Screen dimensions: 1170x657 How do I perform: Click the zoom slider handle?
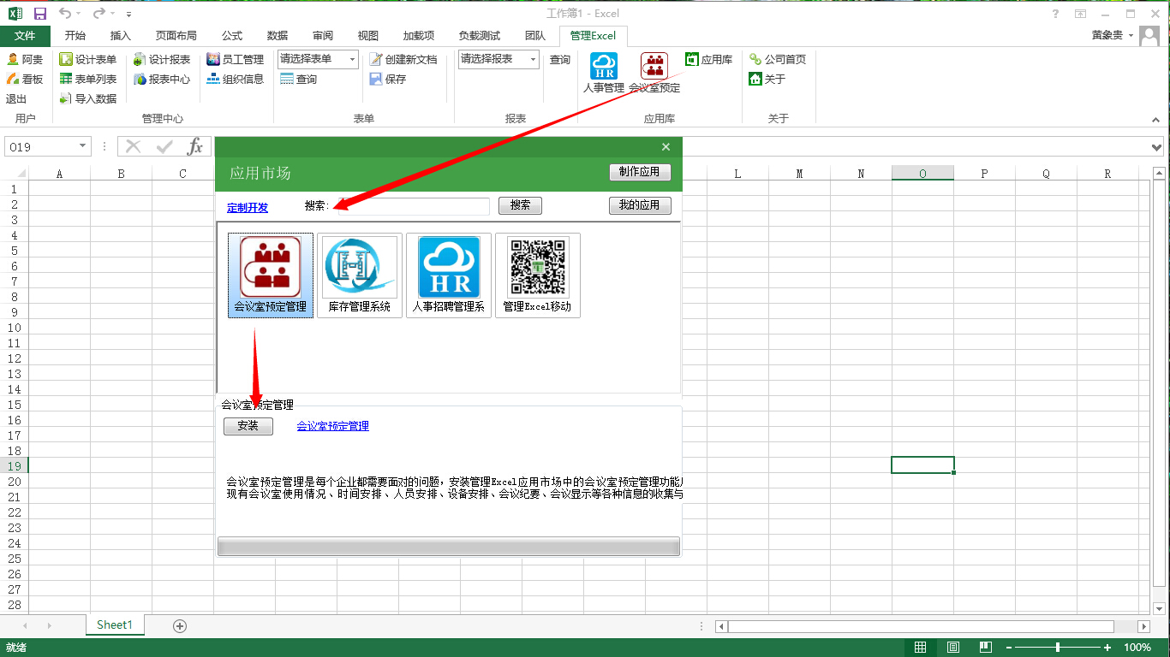click(1058, 648)
